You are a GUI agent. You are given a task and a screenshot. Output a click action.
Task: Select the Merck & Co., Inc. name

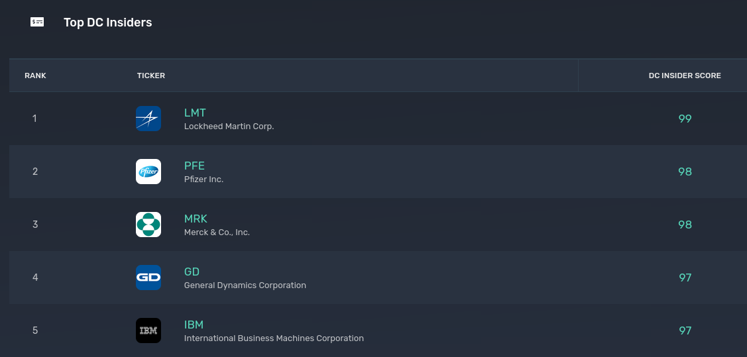pyautogui.click(x=217, y=232)
